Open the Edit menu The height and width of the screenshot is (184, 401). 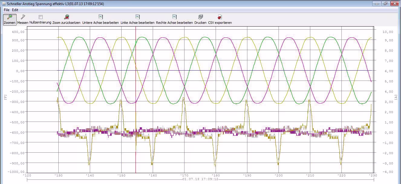(x=15, y=10)
